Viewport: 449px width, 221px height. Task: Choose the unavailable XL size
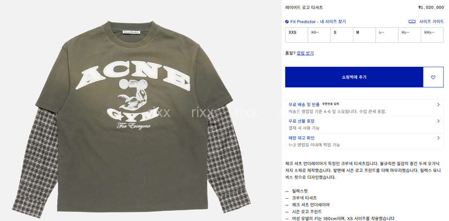[x=409, y=35]
